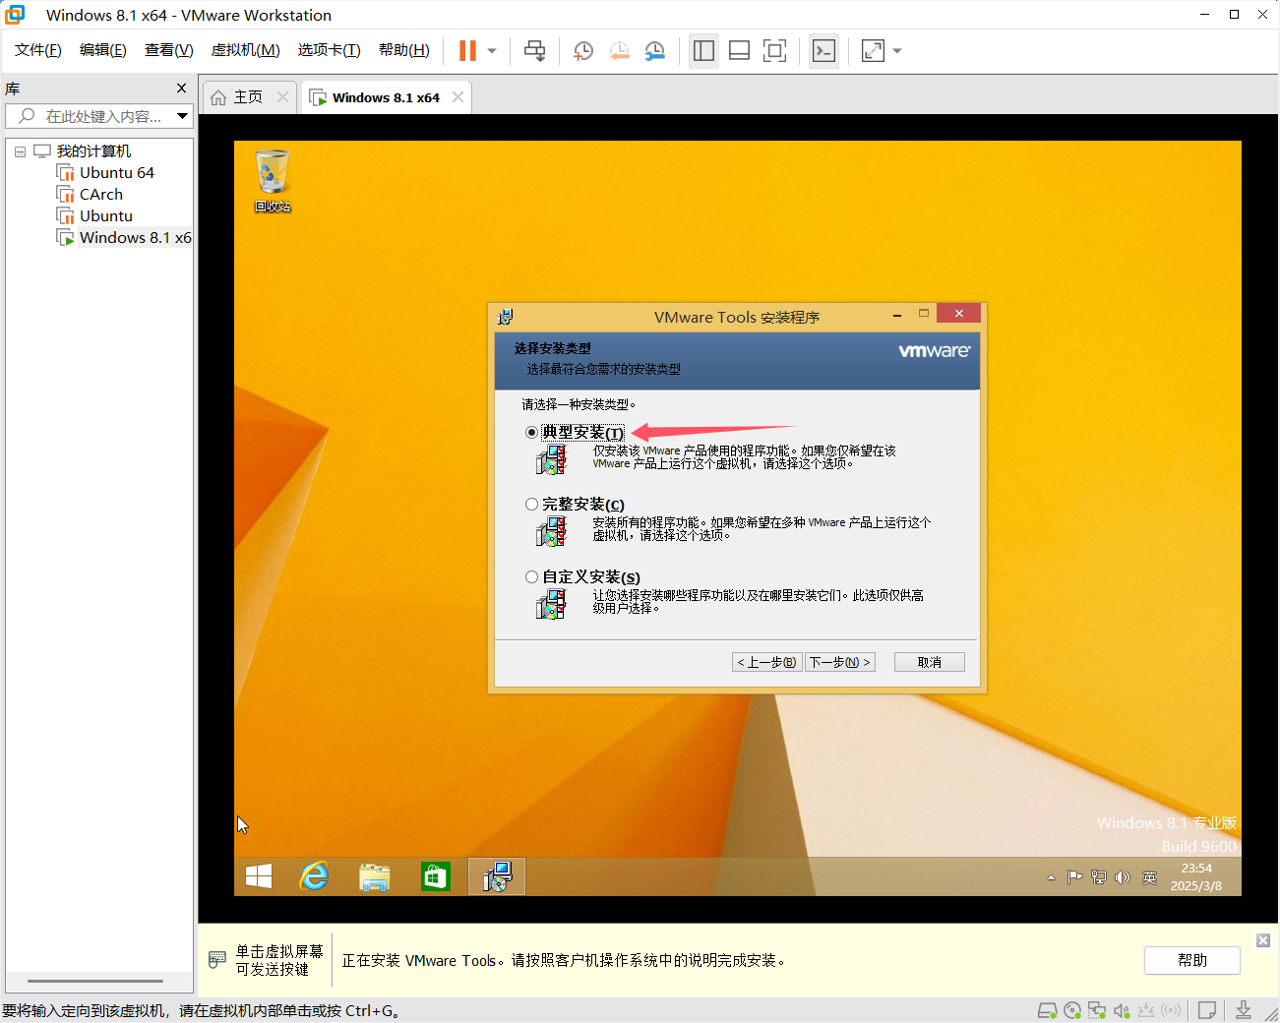Open the console view toolbar icon

823,51
